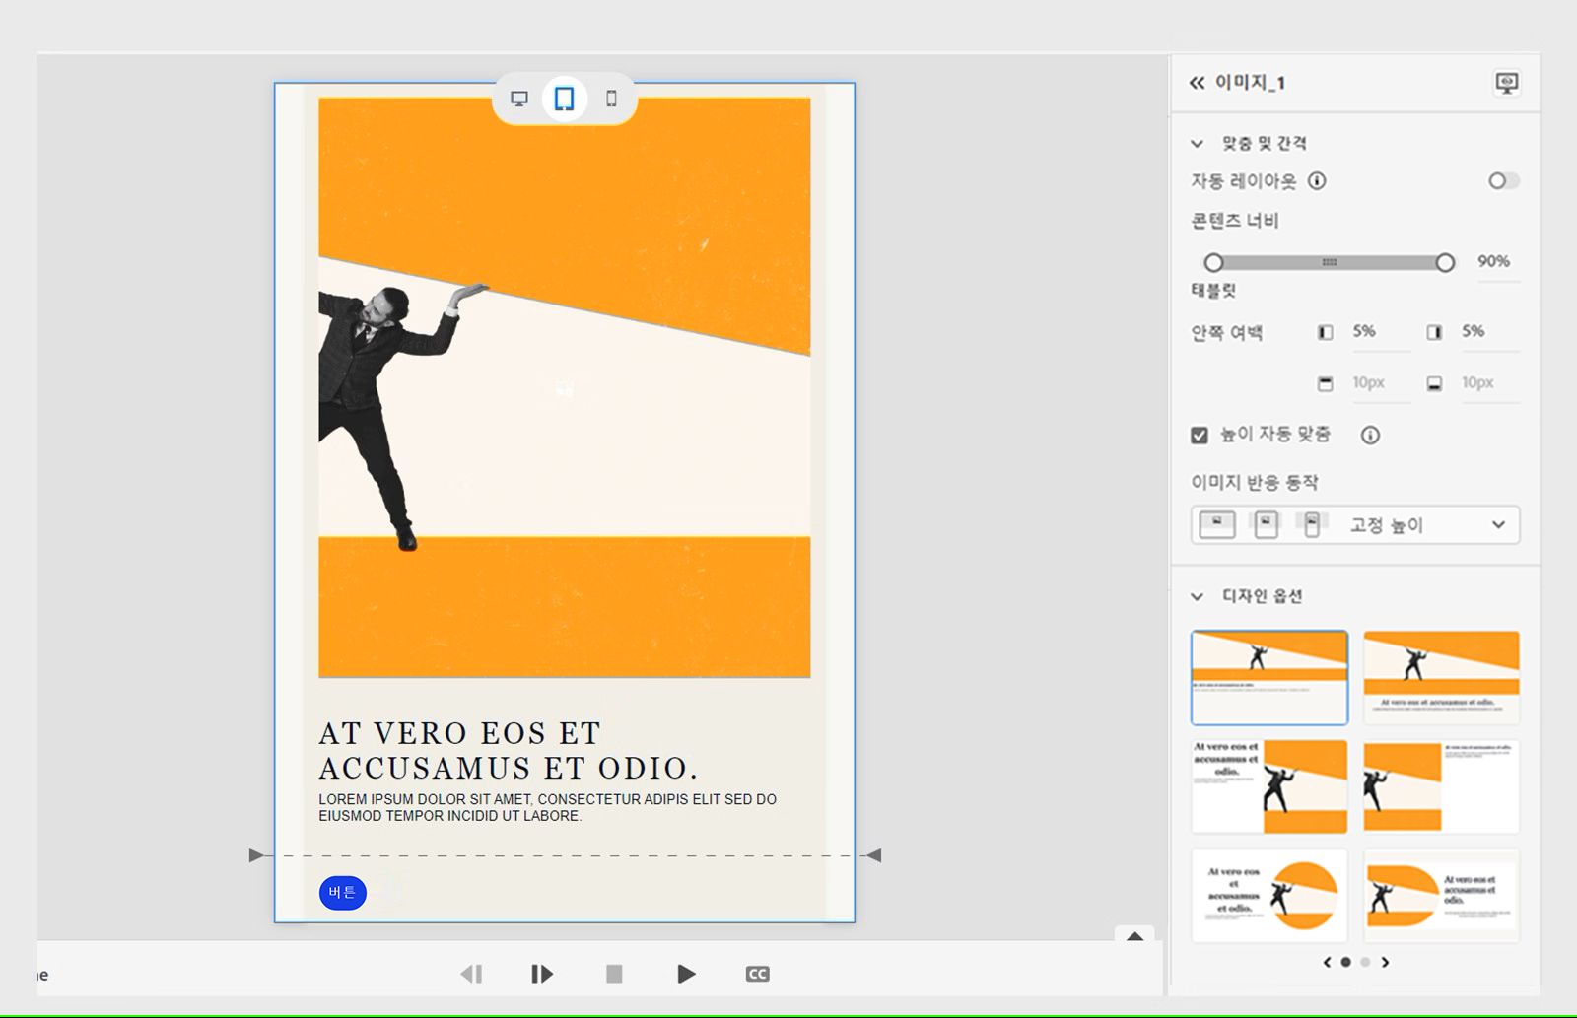Choose design option with image left, text right

1441,786
